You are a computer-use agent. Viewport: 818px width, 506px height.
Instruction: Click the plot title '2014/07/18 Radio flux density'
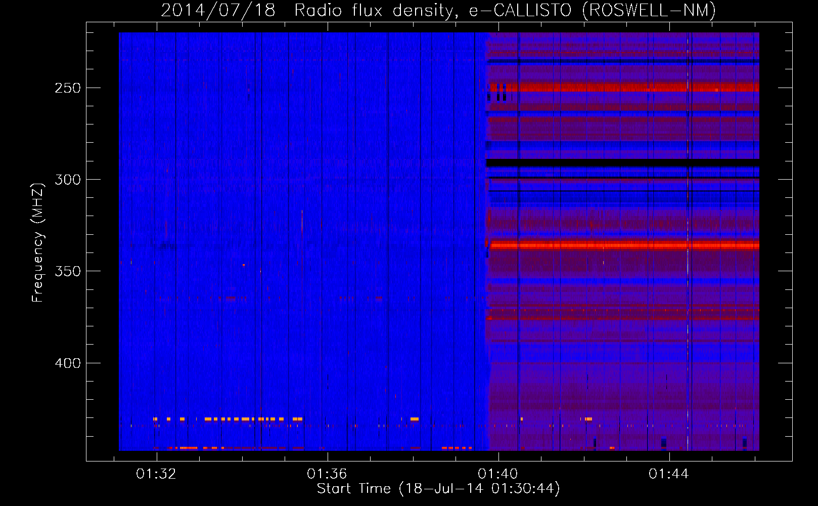[x=307, y=11]
